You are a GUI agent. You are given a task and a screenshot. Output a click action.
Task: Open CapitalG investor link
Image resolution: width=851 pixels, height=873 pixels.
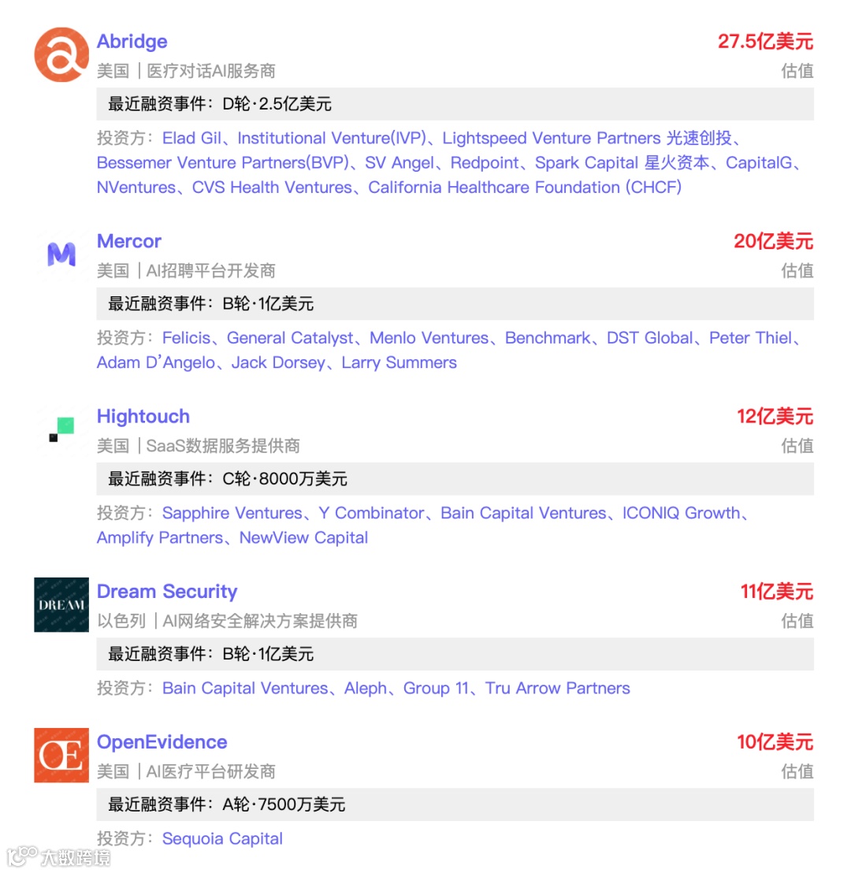pyautogui.click(x=759, y=162)
